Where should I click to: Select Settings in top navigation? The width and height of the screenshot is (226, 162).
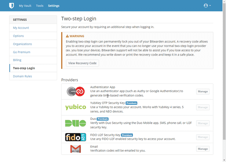coord(54,6)
